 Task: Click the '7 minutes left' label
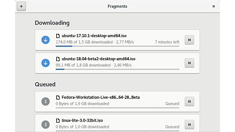point(167,42)
